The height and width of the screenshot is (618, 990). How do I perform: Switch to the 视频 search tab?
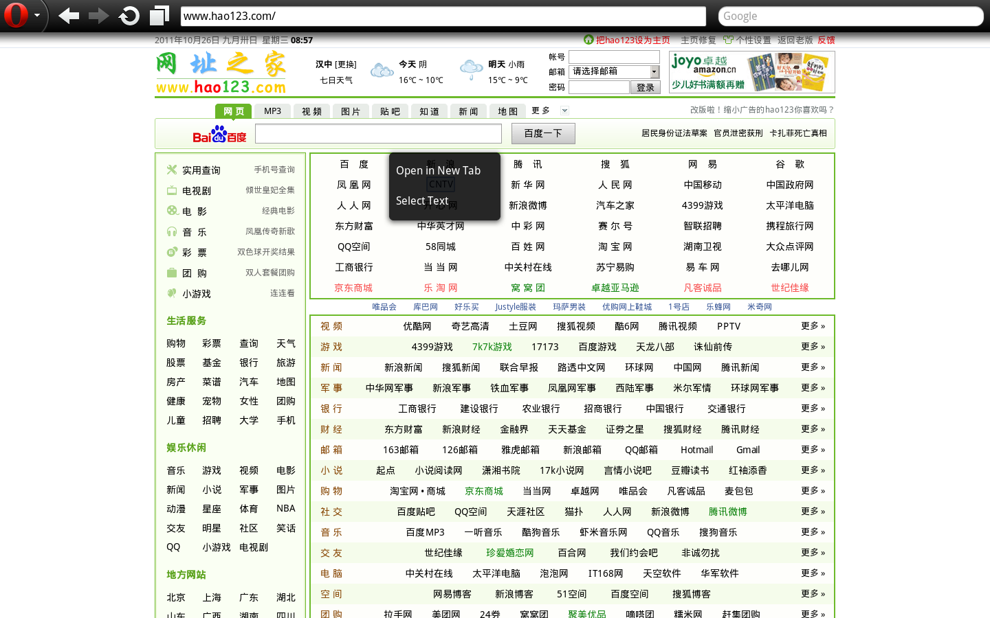(312, 111)
